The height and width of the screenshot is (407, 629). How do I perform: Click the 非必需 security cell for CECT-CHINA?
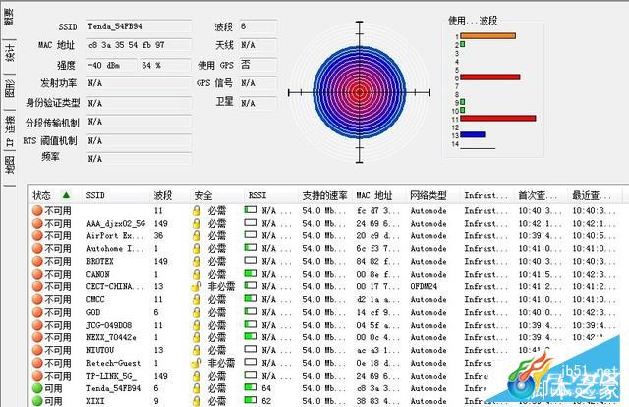point(221,286)
